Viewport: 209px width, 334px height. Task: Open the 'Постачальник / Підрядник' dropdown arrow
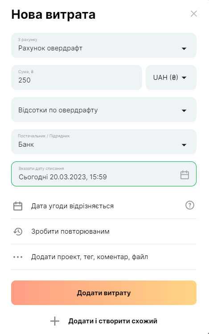pos(184,145)
